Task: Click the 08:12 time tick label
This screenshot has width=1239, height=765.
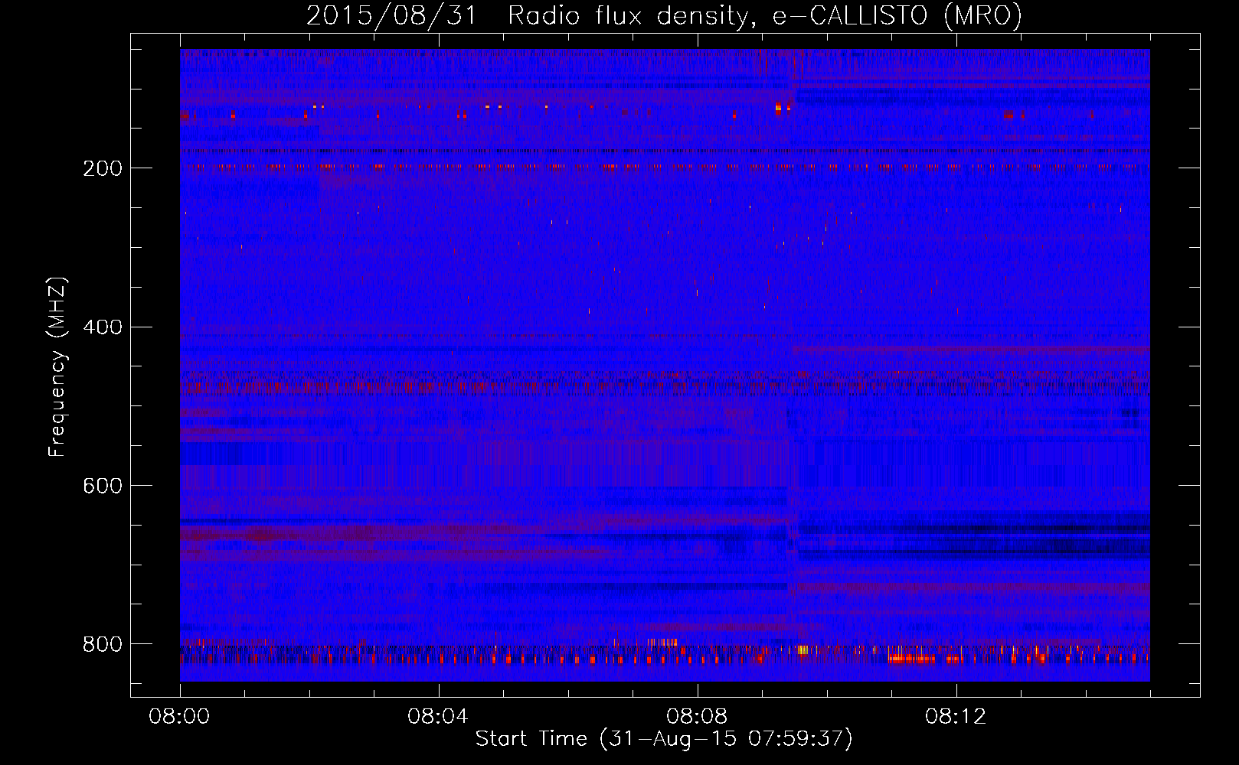Action: pyautogui.click(x=956, y=717)
